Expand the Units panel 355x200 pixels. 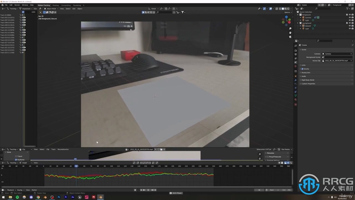[326, 65]
